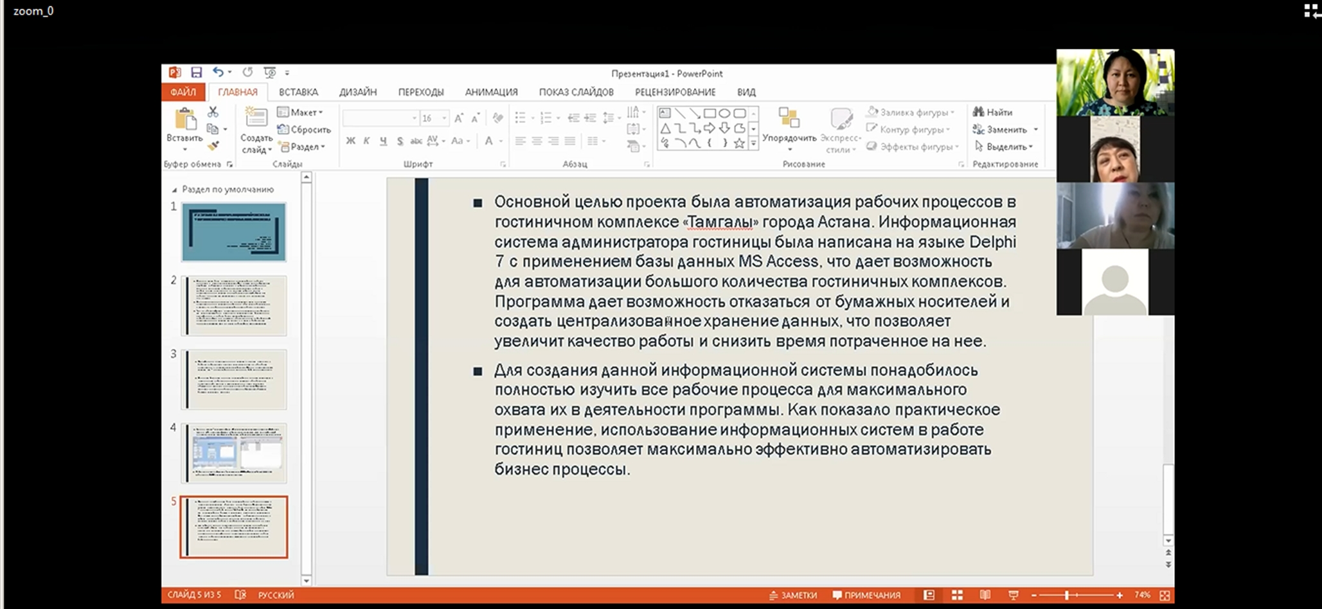The width and height of the screenshot is (1322, 609).
Task: Expand the font size dropdown
Action: (443, 118)
